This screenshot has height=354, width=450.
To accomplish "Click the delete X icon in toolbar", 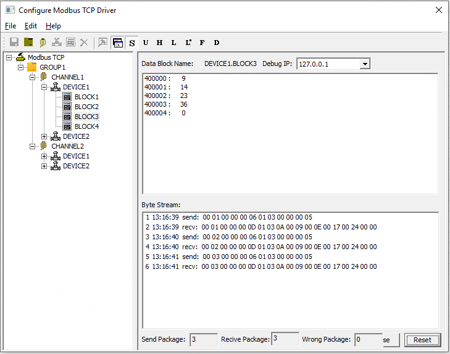I will (x=84, y=43).
